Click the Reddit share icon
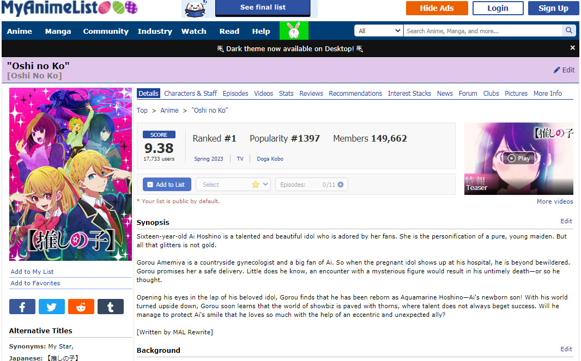Image resolution: width=581 pixels, height=361 pixels. 81,307
